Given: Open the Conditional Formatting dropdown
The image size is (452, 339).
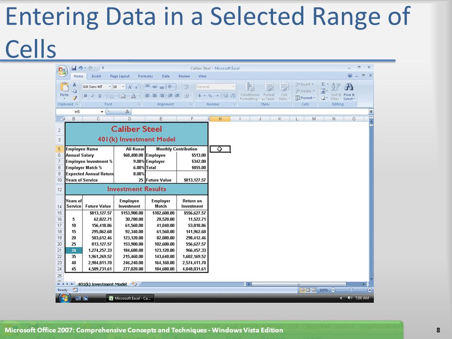Looking at the screenshot, I should 250,91.
